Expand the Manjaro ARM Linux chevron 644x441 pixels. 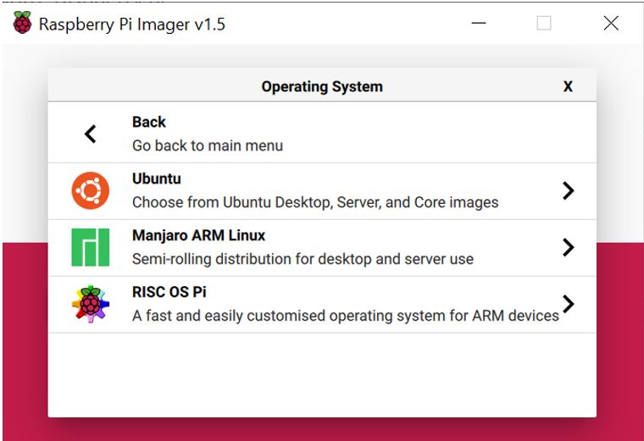pos(568,247)
